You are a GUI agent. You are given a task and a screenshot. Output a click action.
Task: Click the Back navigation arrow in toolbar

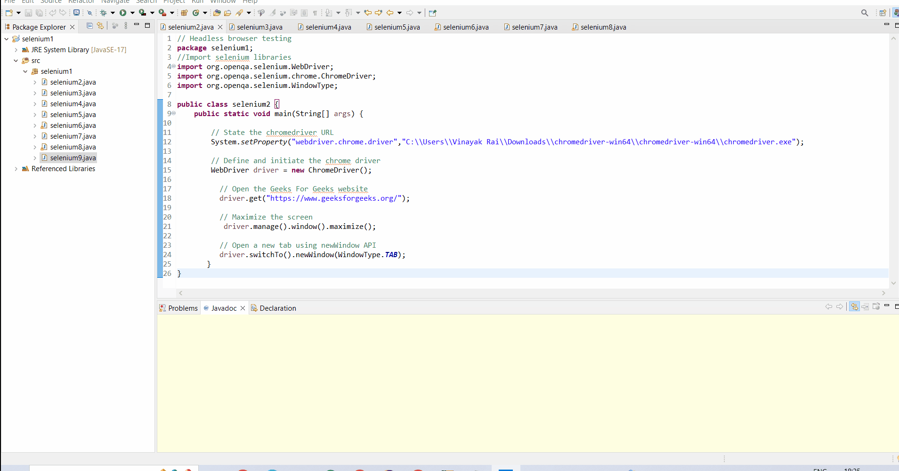[x=390, y=13]
